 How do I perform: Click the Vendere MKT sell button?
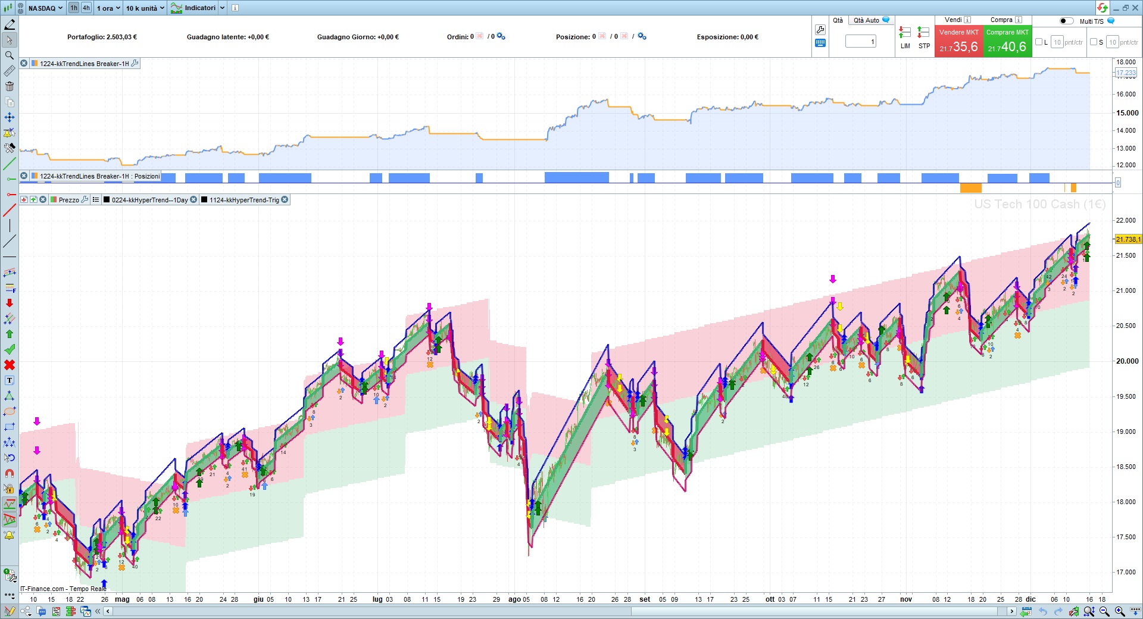pos(958,42)
